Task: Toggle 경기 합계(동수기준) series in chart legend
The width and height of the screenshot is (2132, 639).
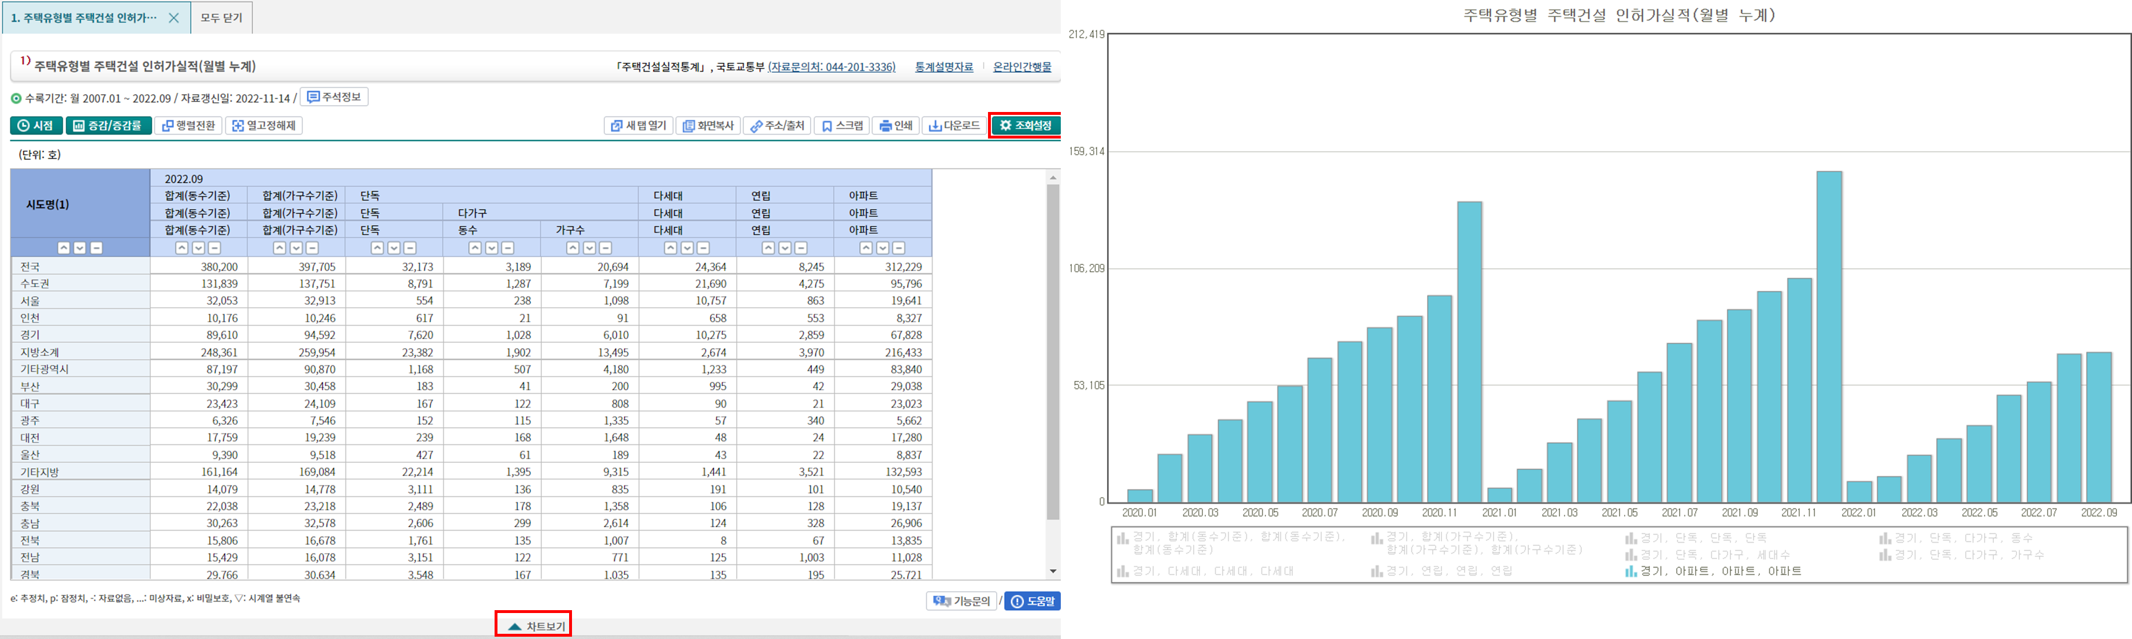Action: 1231,543
